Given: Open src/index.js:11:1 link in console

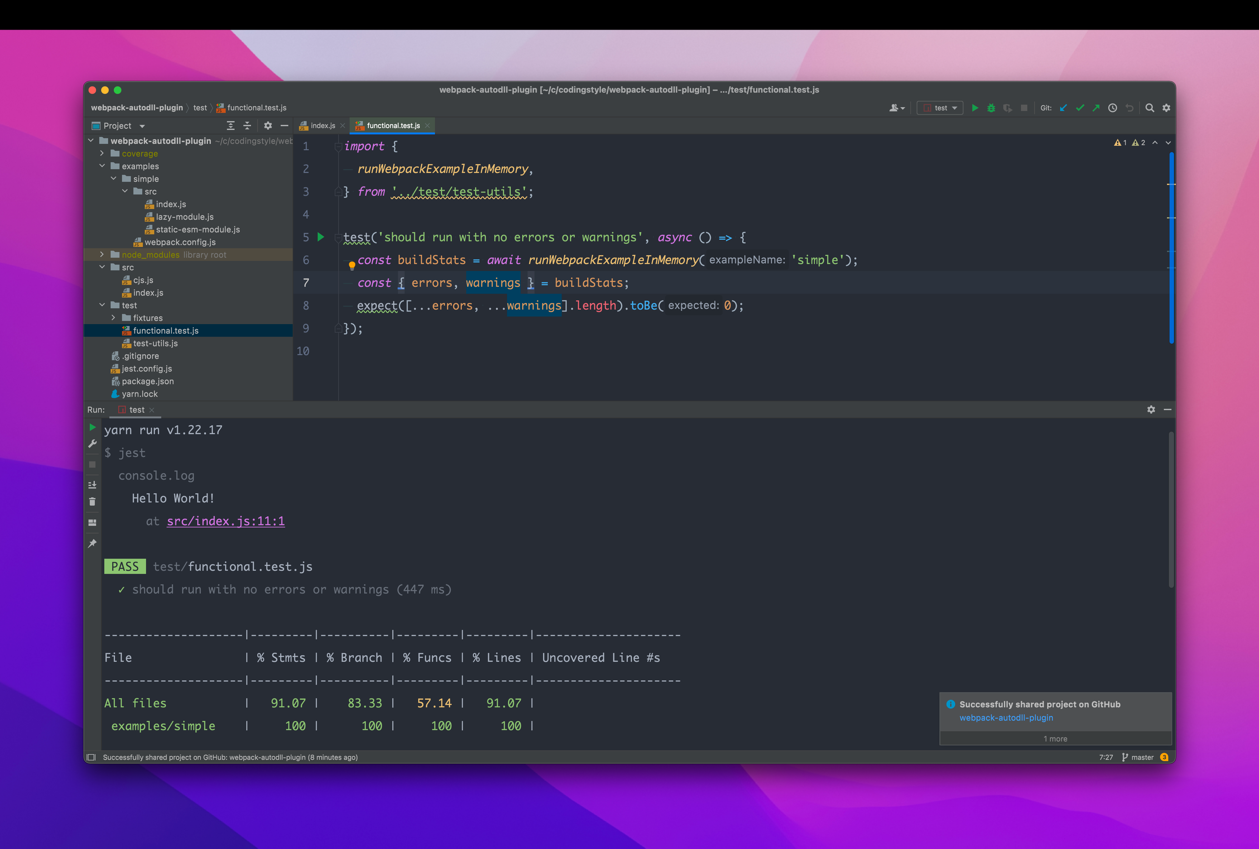Looking at the screenshot, I should tap(226, 521).
